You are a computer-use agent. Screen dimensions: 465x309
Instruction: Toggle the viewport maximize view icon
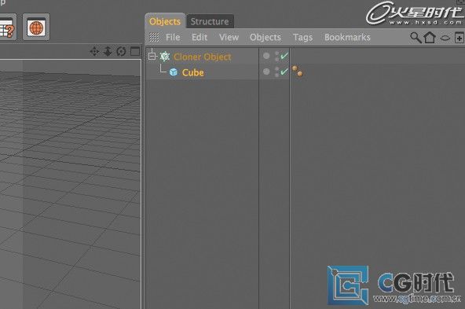pyautogui.click(x=135, y=51)
